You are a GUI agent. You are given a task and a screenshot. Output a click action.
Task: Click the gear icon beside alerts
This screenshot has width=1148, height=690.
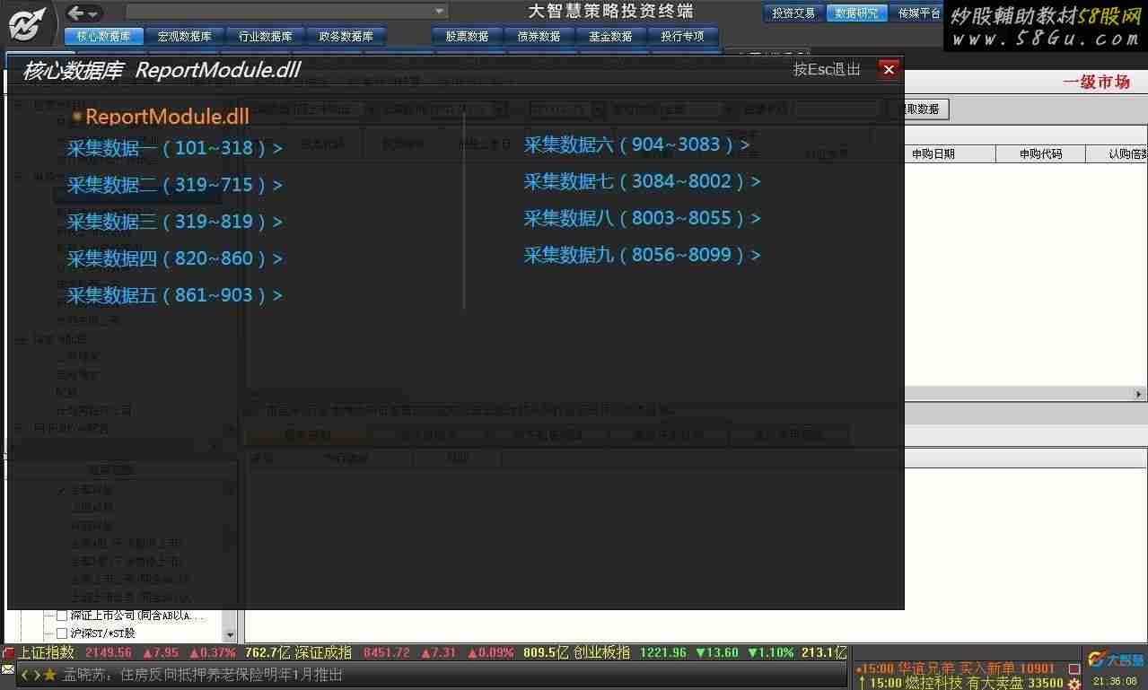(x=1074, y=684)
